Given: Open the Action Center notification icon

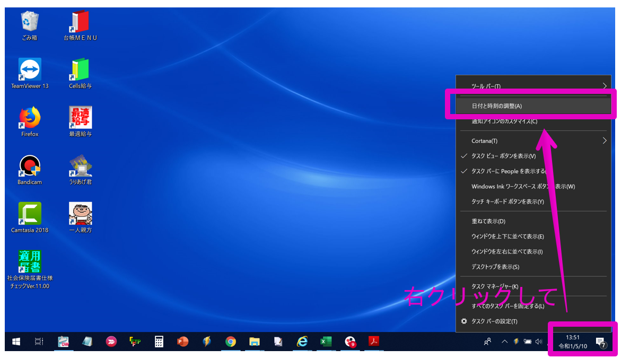Looking at the screenshot, I should pos(601,342).
